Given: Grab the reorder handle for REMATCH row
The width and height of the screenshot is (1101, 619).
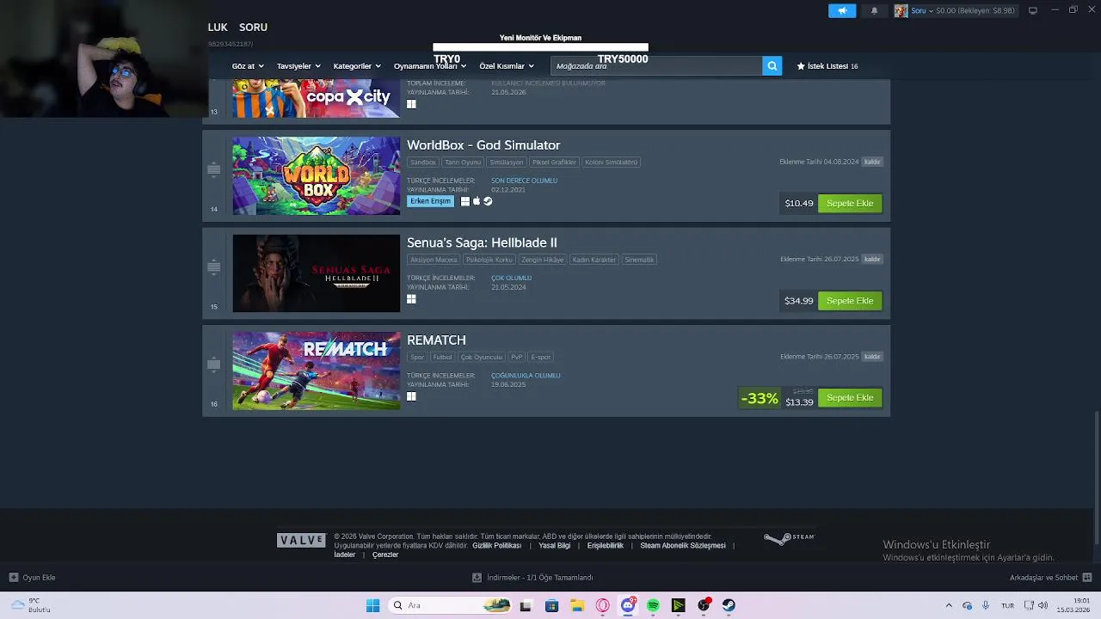Looking at the screenshot, I should pos(214,365).
